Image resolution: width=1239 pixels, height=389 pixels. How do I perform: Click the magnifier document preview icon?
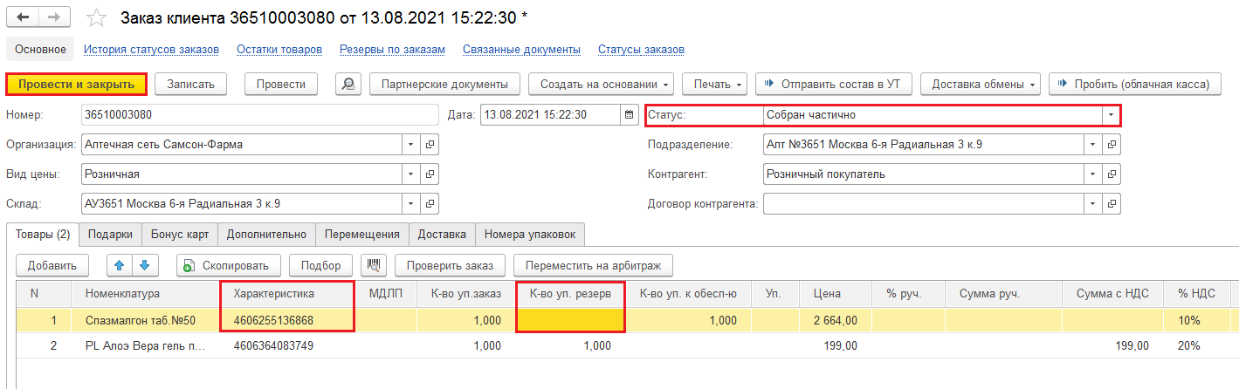pyautogui.click(x=348, y=85)
